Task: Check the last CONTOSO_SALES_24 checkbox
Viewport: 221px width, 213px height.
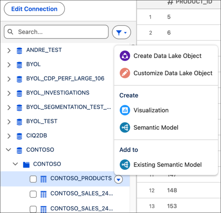Action: tap(33, 209)
